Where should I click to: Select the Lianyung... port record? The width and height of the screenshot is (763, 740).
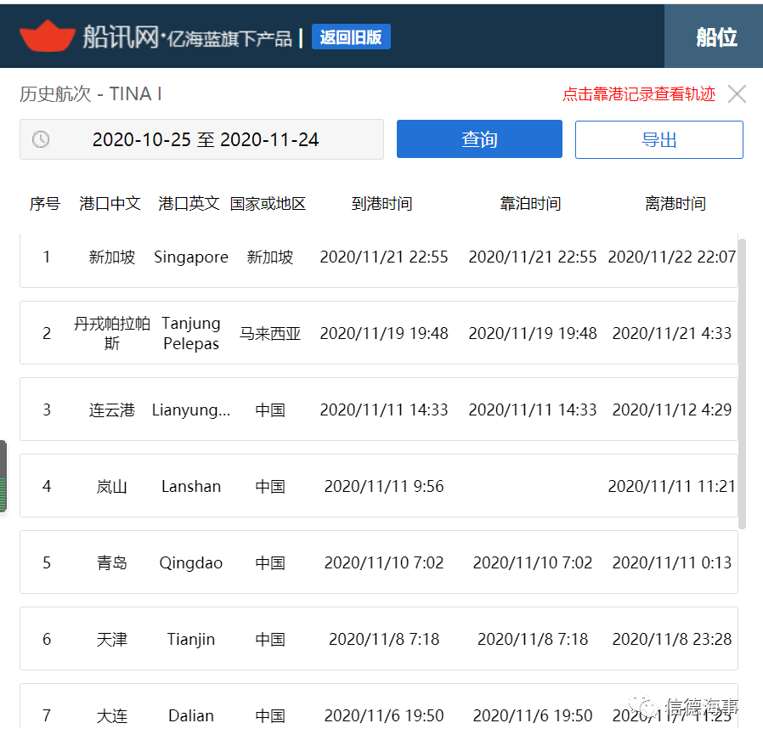(379, 410)
